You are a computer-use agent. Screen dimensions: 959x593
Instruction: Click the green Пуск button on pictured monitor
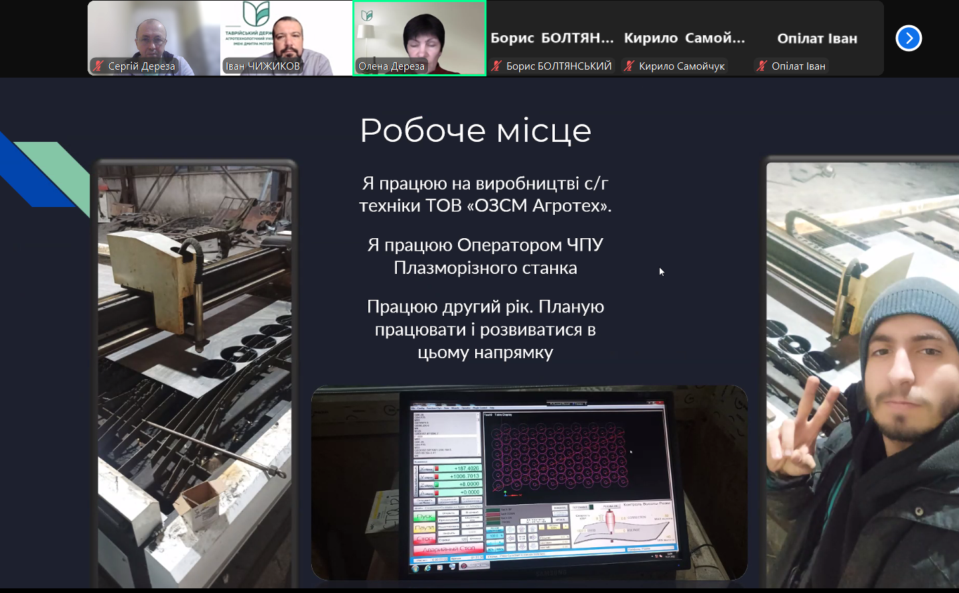coord(425,515)
